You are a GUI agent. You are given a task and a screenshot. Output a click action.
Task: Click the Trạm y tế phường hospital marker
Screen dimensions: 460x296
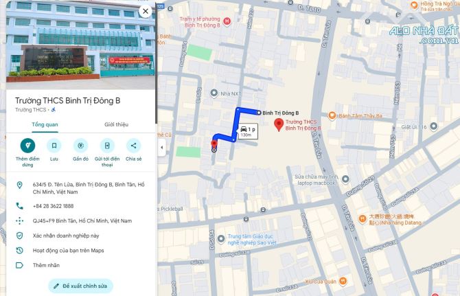[227, 21]
